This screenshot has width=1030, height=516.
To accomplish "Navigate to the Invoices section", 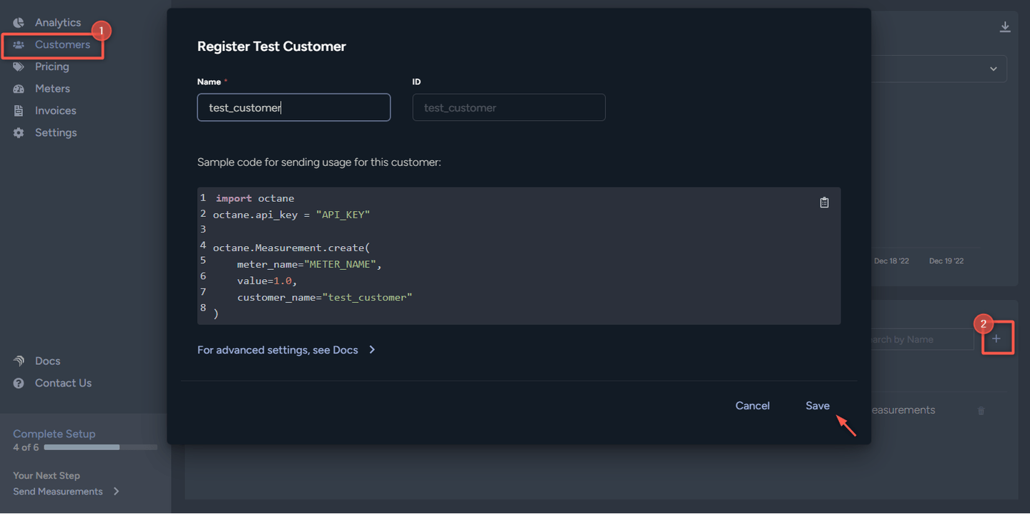I will click(56, 110).
